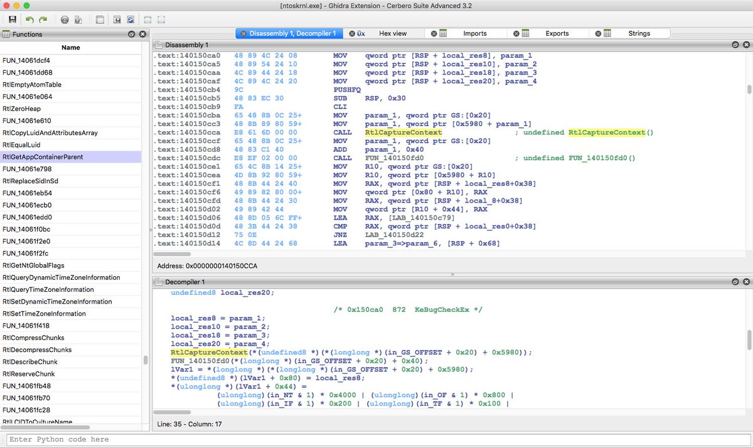Click the Functions list vertical scrollbar

coord(146,238)
